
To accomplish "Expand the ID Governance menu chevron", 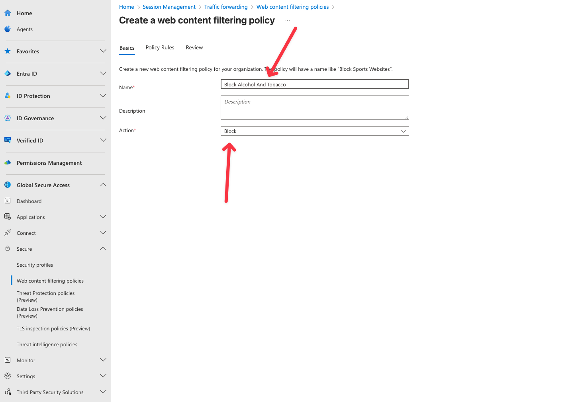I will (x=103, y=118).
